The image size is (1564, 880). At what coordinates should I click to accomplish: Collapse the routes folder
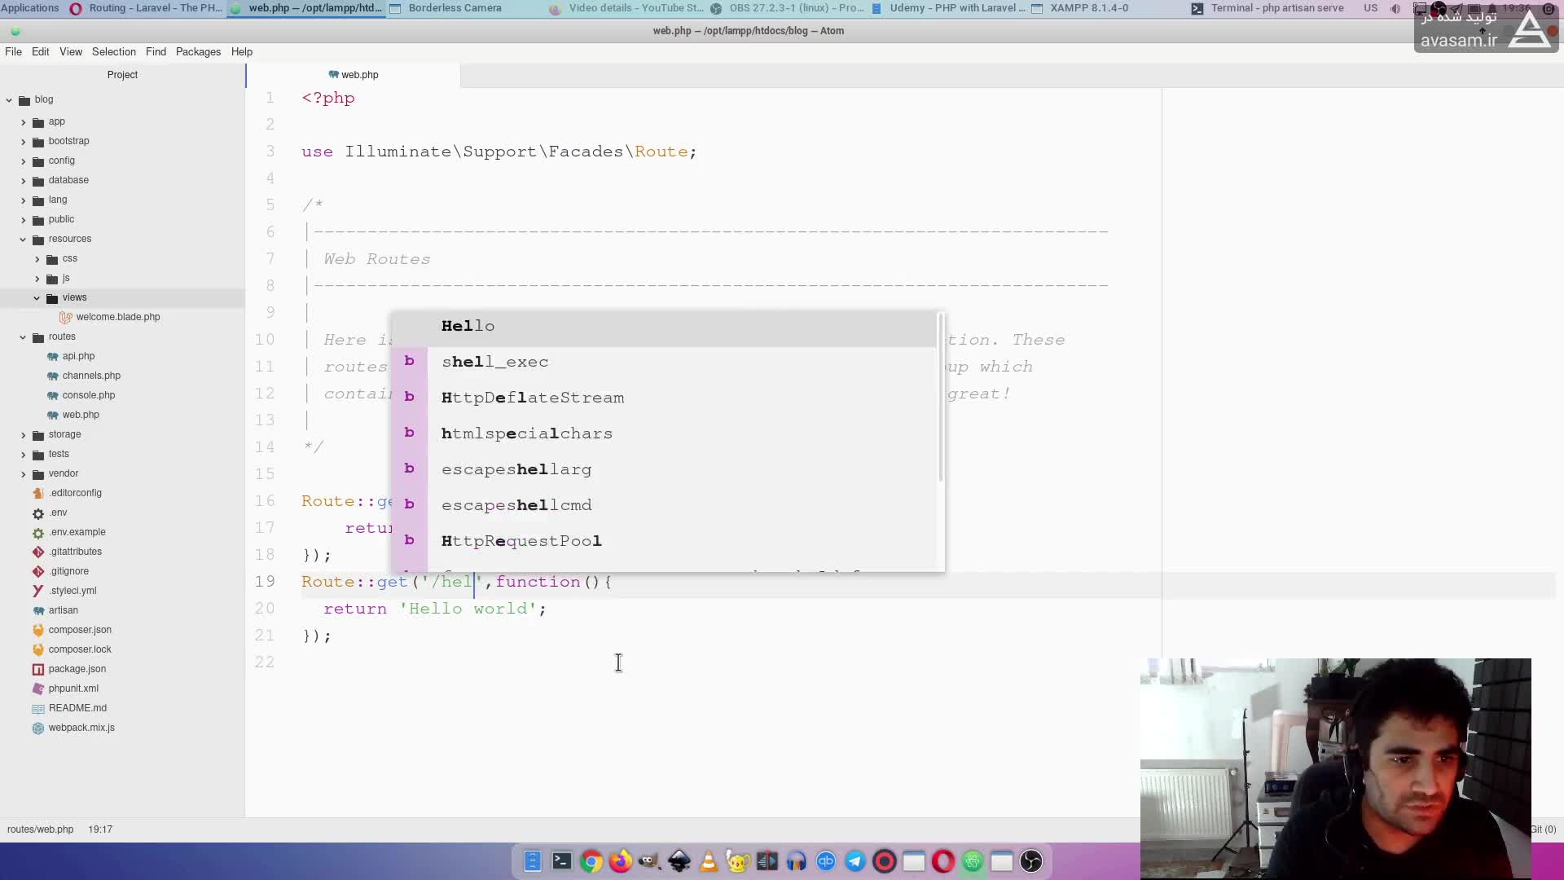(x=24, y=337)
